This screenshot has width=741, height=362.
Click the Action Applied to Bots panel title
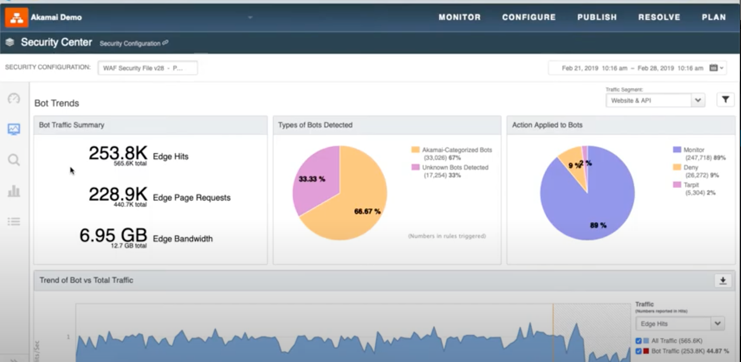(x=547, y=125)
